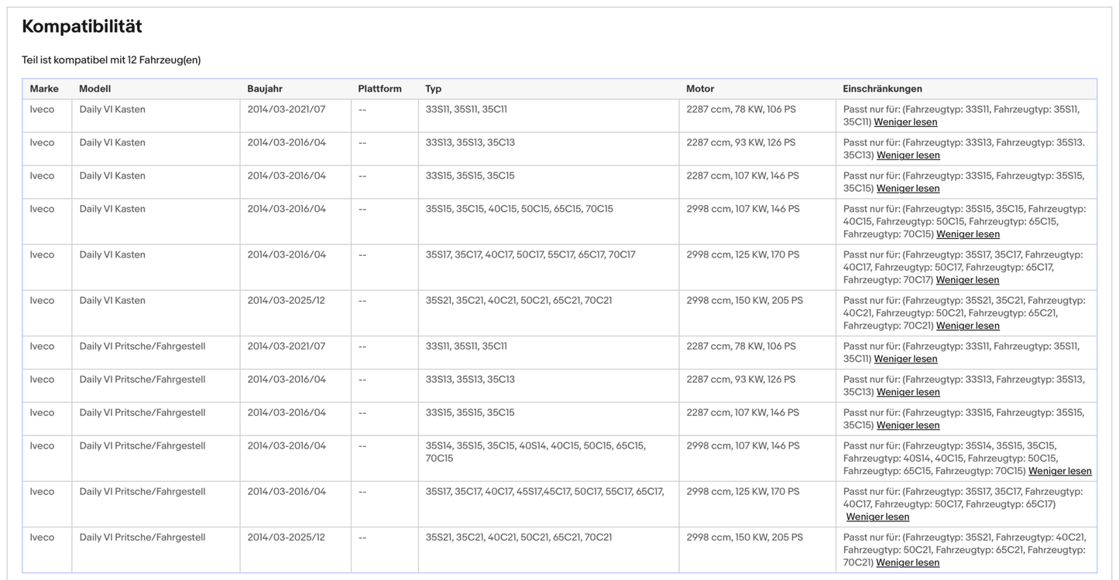Collapse restrictions for Pritsche/Fahrgestell 93 KW row
The height and width of the screenshot is (580, 1119).
click(908, 392)
